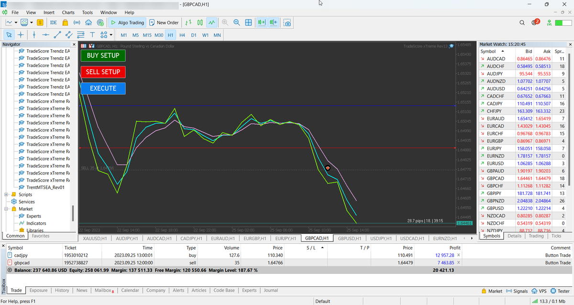Open the Tools menu
The image size is (574, 305).
pos(88,12)
